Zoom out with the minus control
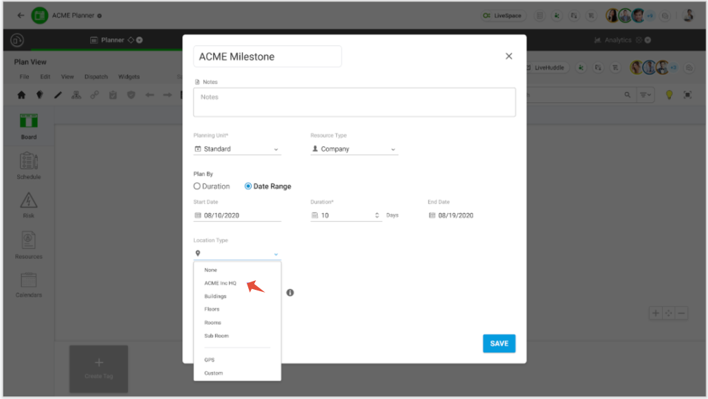The height and width of the screenshot is (399, 708). coord(681,312)
